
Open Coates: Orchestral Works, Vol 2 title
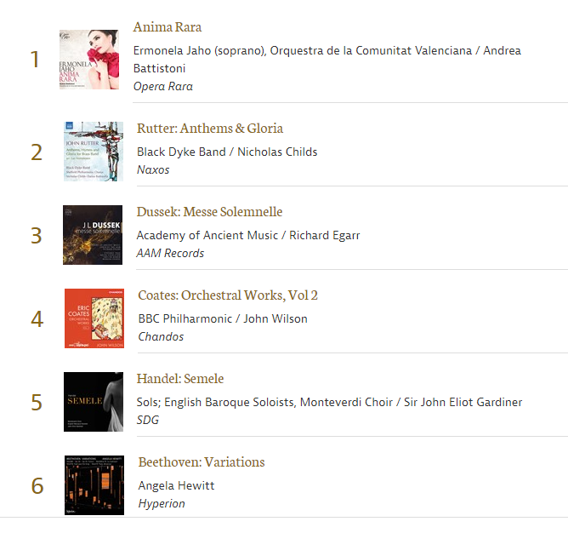[x=228, y=295]
